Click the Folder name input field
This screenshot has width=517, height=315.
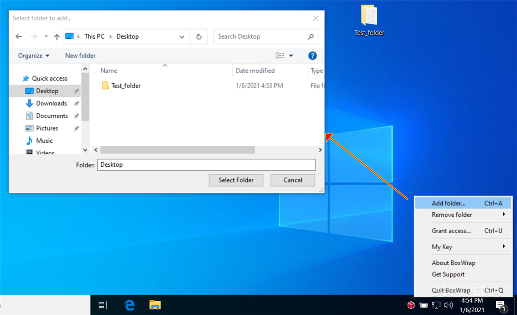207,165
